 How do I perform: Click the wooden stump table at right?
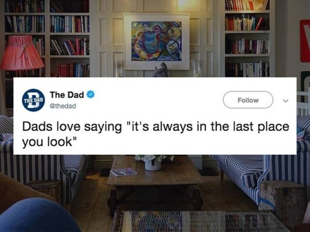[282, 199]
